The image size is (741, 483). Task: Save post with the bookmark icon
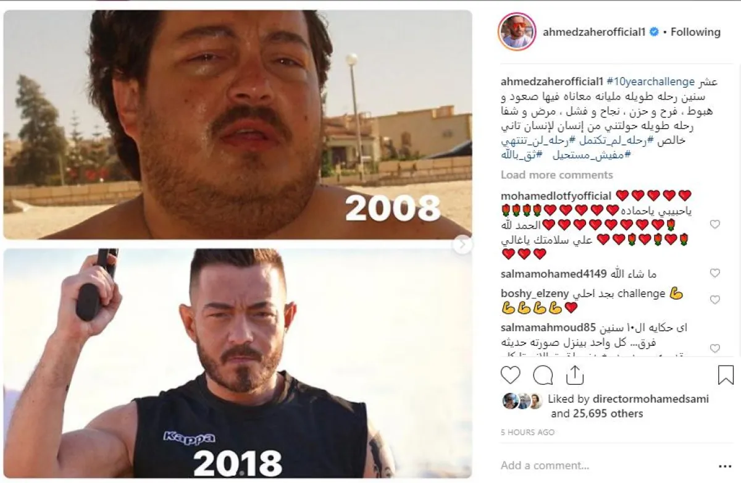(x=726, y=375)
